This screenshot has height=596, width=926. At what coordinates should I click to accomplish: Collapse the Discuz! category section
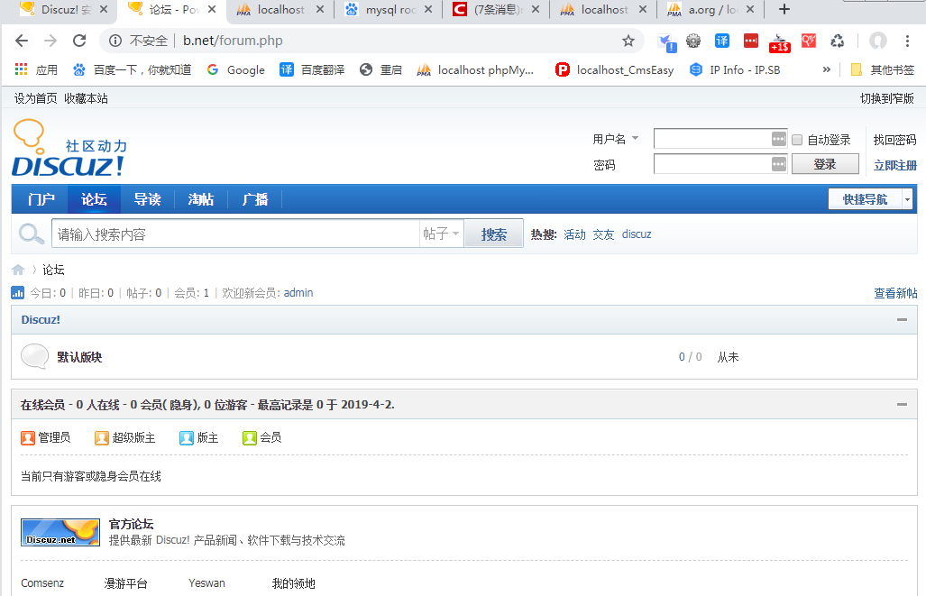click(902, 319)
